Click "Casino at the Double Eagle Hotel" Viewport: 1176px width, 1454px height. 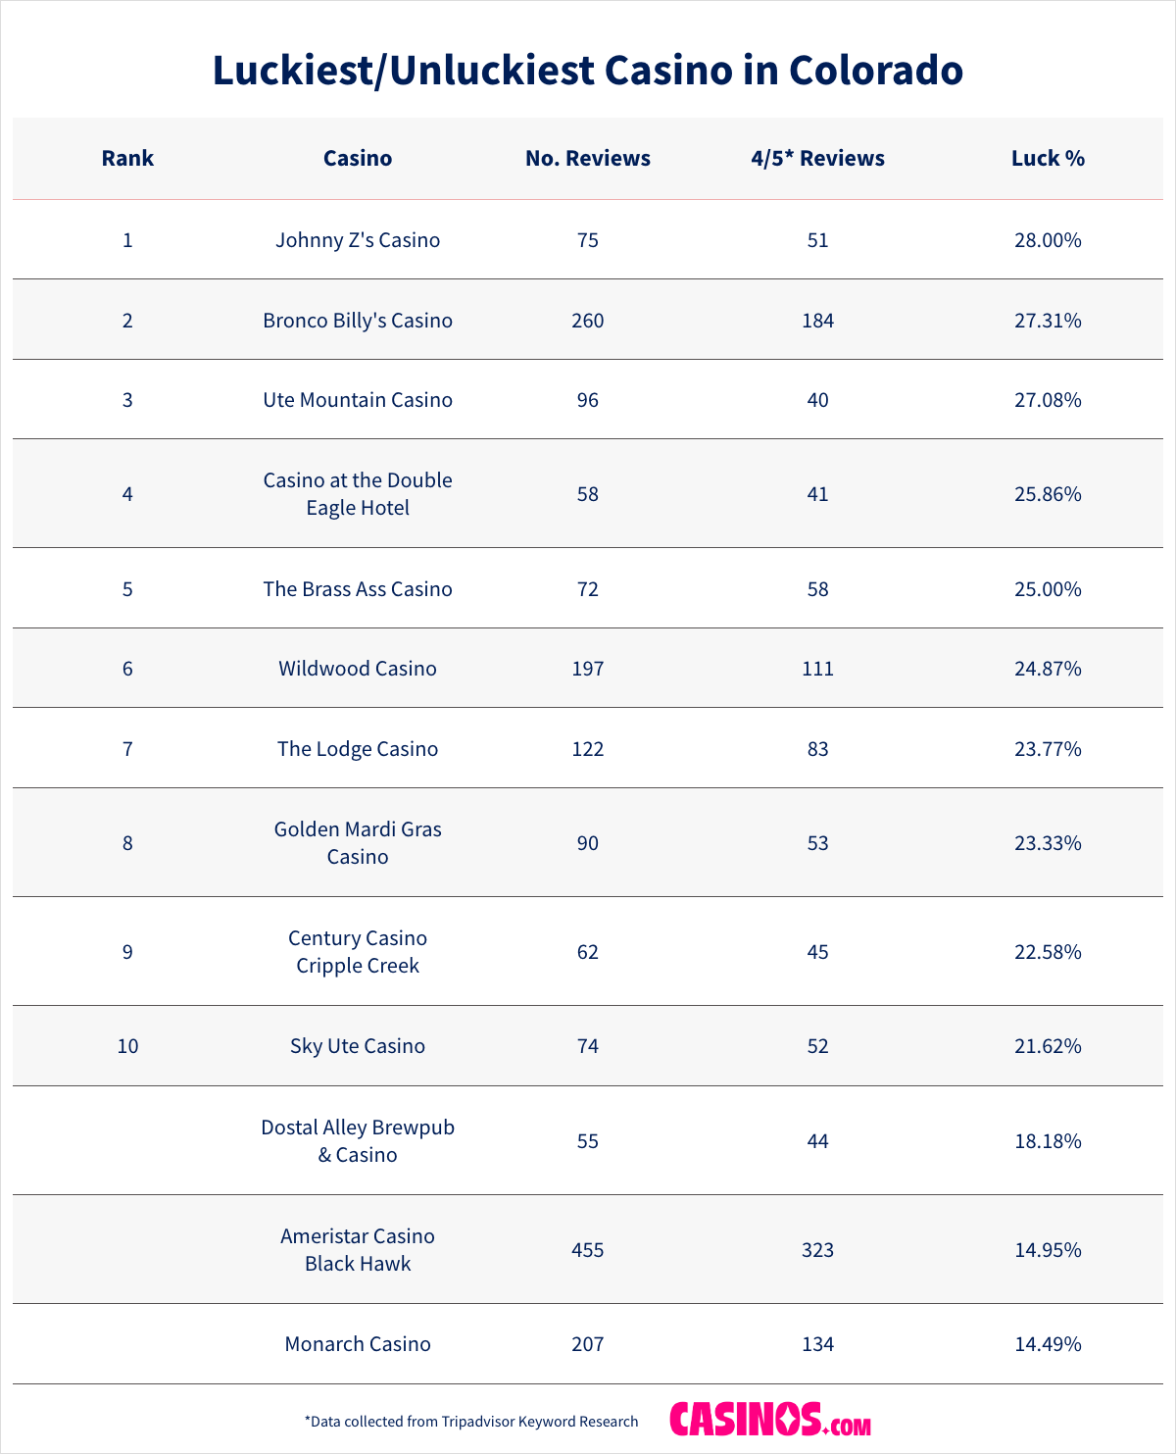[x=358, y=494]
